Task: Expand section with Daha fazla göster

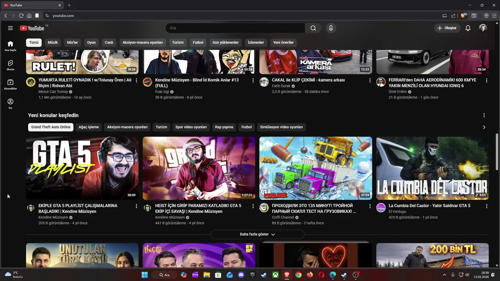Action: pyautogui.click(x=257, y=234)
